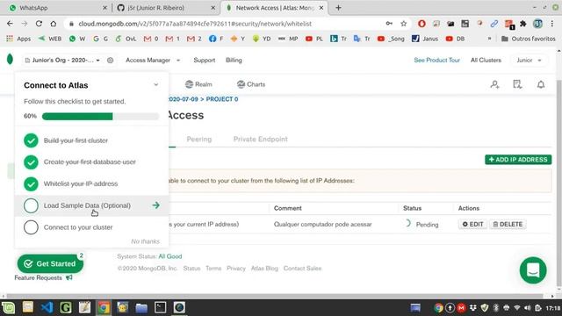Click the Get Started button
The width and height of the screenshot is (562, 316).
point(50,263)
